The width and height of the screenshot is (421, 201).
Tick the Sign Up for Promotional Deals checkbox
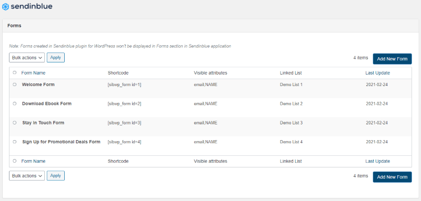click(15, 142)
